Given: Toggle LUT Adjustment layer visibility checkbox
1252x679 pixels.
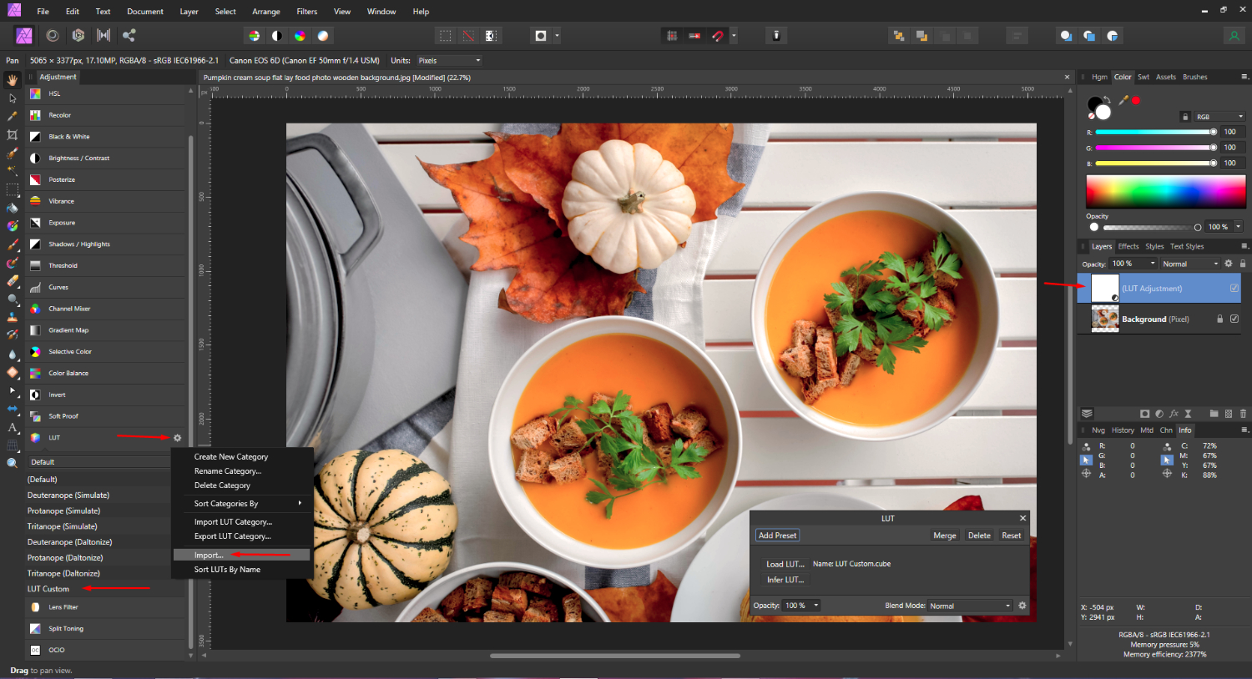Looking at the screenshot, I should [x=1234, y=288].
